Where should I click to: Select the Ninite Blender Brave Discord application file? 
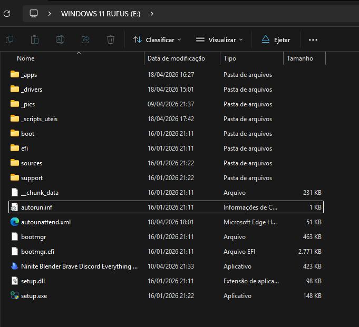pyautogui.click(x=79, y=266)
